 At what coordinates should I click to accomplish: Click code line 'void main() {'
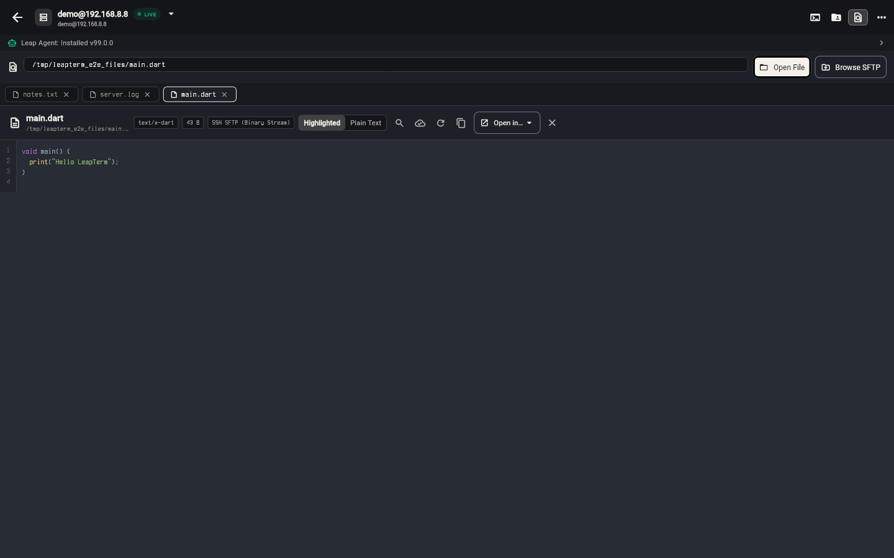point(46,151)
